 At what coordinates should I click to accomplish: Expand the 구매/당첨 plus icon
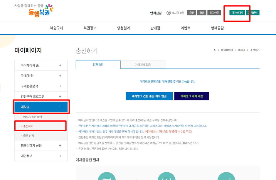click(x=60, y=76)
